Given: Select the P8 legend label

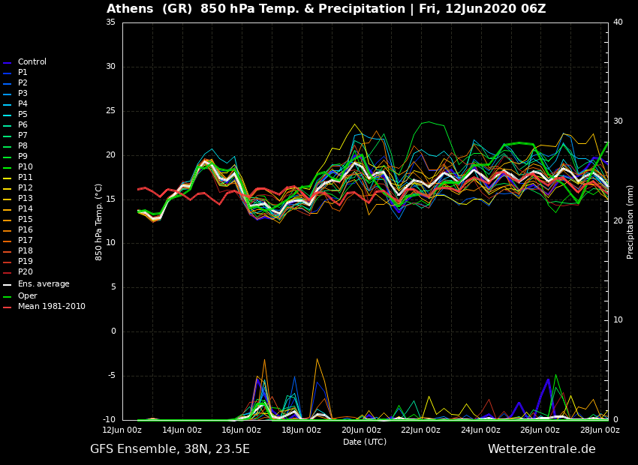Looking at the screenshot, I should coord(23,146).
